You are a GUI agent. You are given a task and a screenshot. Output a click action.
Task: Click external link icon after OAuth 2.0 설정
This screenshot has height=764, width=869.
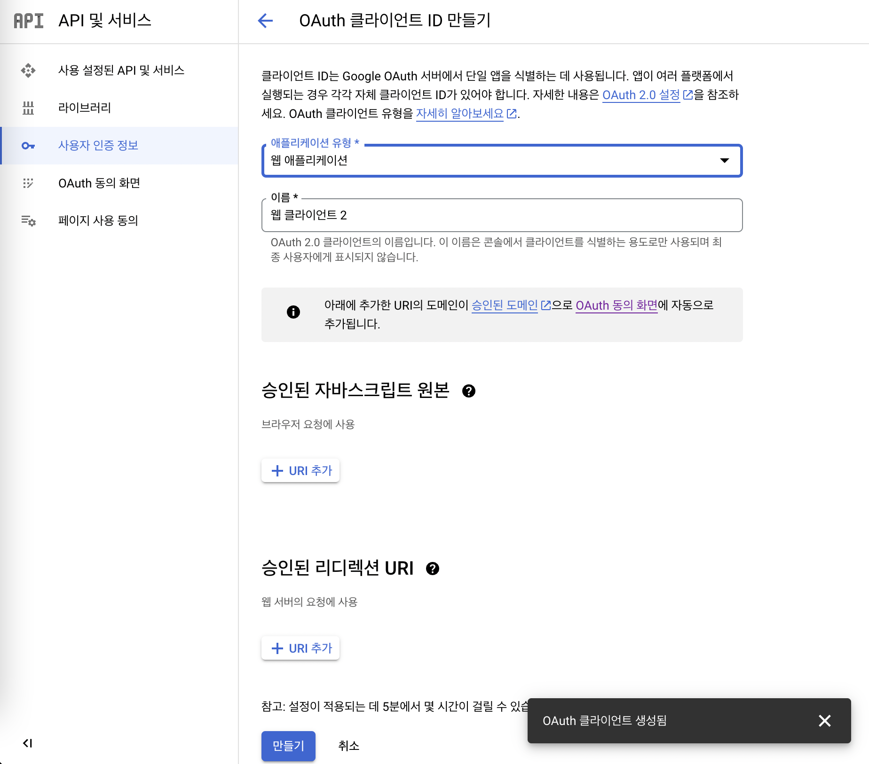687,95
